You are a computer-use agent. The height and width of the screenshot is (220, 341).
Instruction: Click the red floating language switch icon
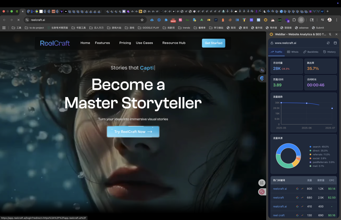(x=262, y=192)
